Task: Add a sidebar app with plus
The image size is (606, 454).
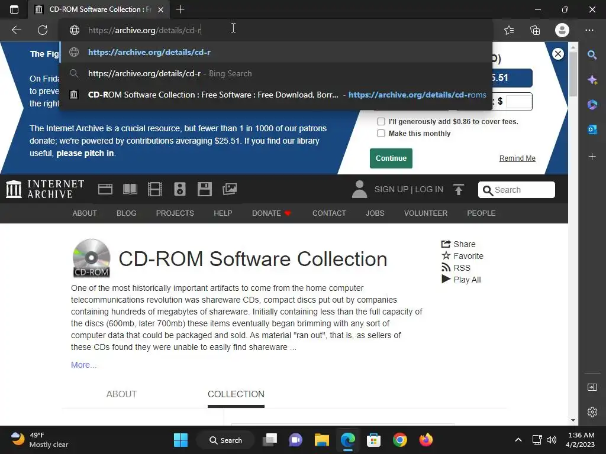Action: click(592, 156)
